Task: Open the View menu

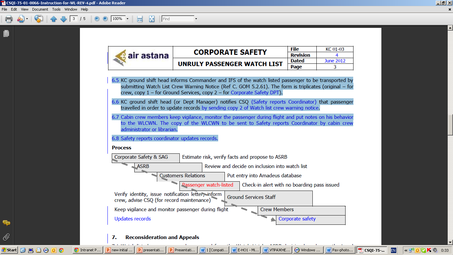Action: 25,9
